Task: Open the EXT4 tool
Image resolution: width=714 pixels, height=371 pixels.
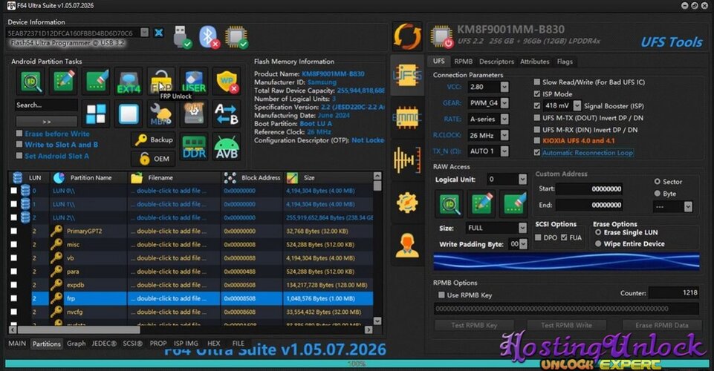Action: pyautogui.click(x=129, y=82)
